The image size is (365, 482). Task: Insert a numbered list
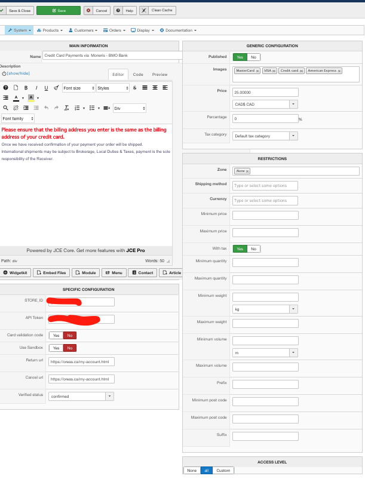[77, 108]
